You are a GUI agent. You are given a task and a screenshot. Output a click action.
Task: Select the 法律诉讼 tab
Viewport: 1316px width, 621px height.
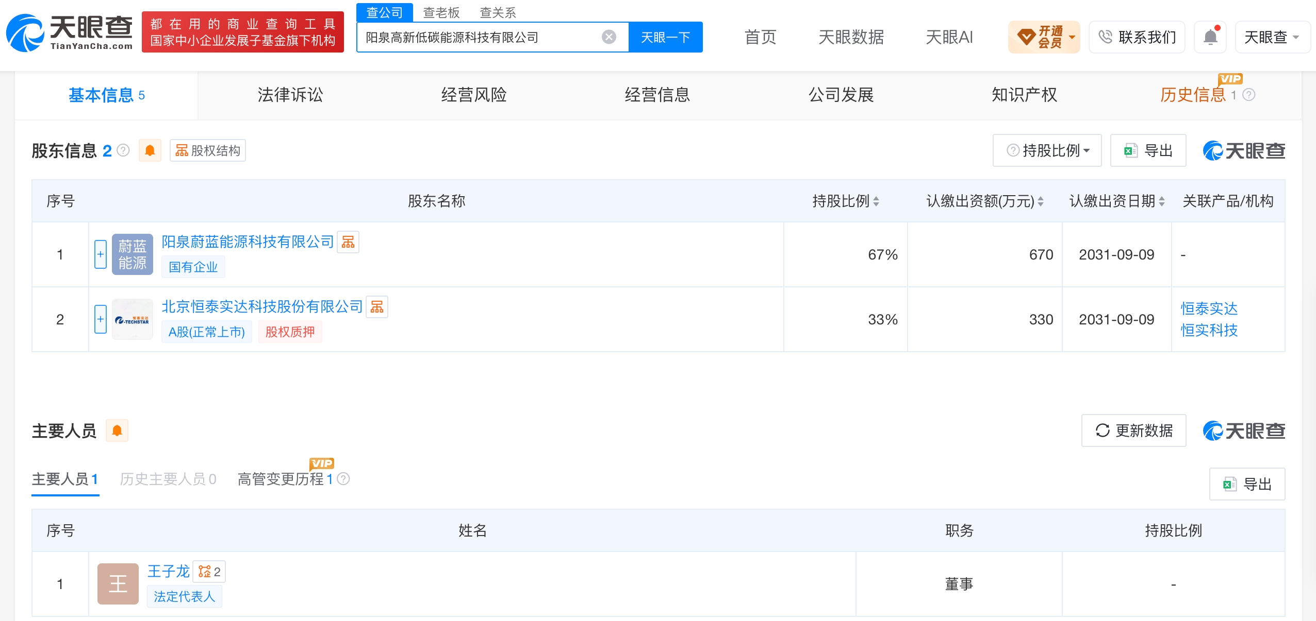(x=290, y=95)
